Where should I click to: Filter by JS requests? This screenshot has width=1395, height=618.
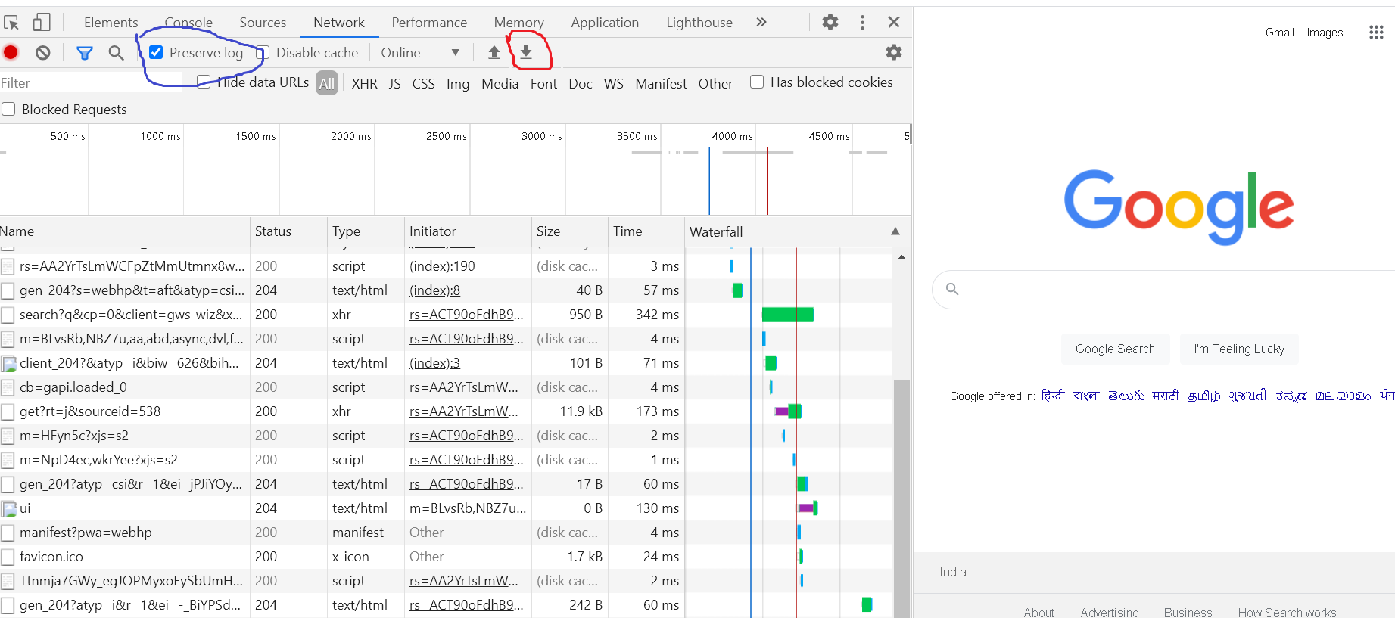pyautogui.click(x=394, y=83)
